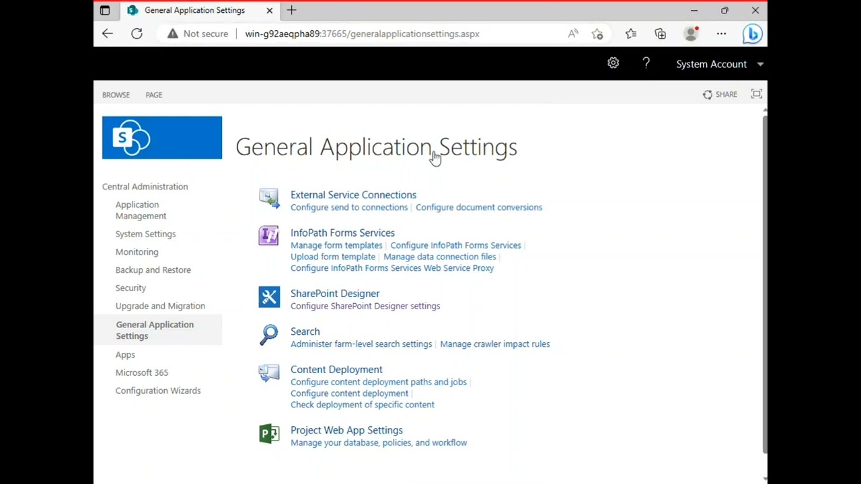Click Check deployment of specific content

coord(363,405)
